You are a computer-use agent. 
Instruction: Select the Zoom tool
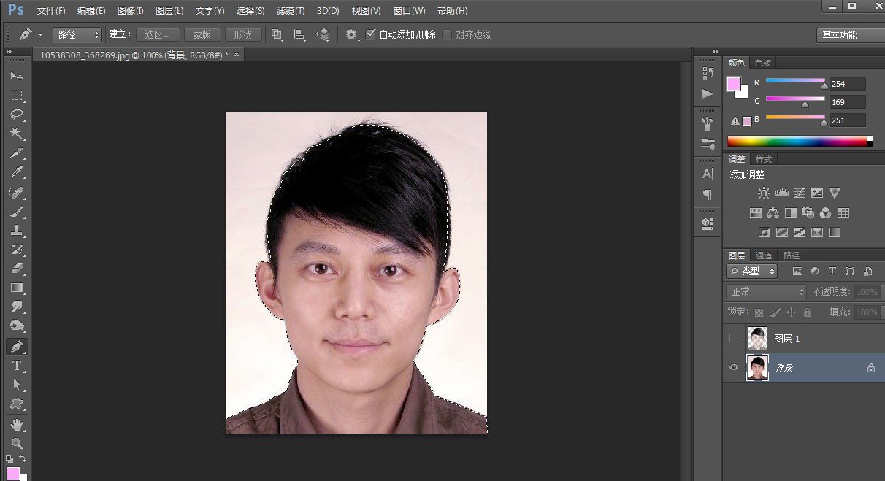pyautogui.click(x=18, y=442)
